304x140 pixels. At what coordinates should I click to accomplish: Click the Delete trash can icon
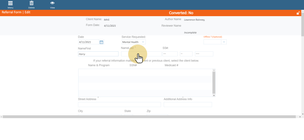tap(31, 3)
